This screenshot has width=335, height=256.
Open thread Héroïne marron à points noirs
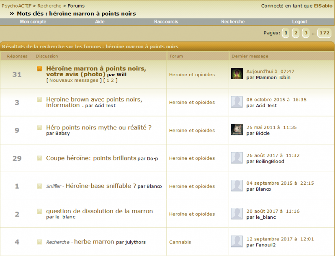[x=96, y=68]
